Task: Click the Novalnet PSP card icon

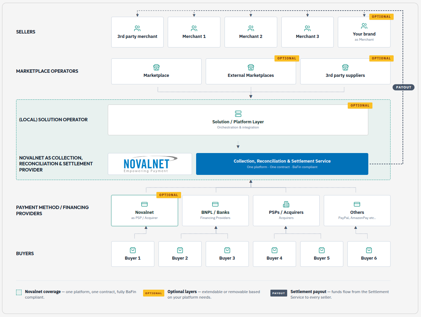Action: (144, 204)
